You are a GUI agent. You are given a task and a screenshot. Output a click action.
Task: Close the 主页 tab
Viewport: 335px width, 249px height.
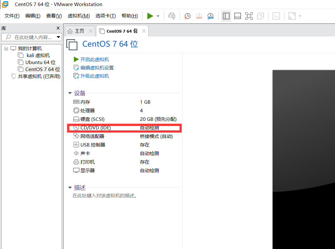point(91,31)
